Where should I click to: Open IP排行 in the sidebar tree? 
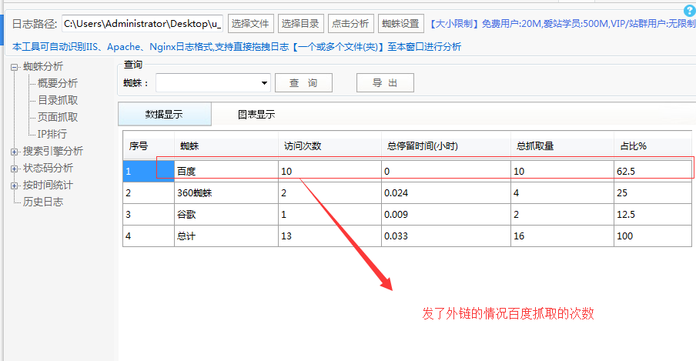tap(52, 134)
